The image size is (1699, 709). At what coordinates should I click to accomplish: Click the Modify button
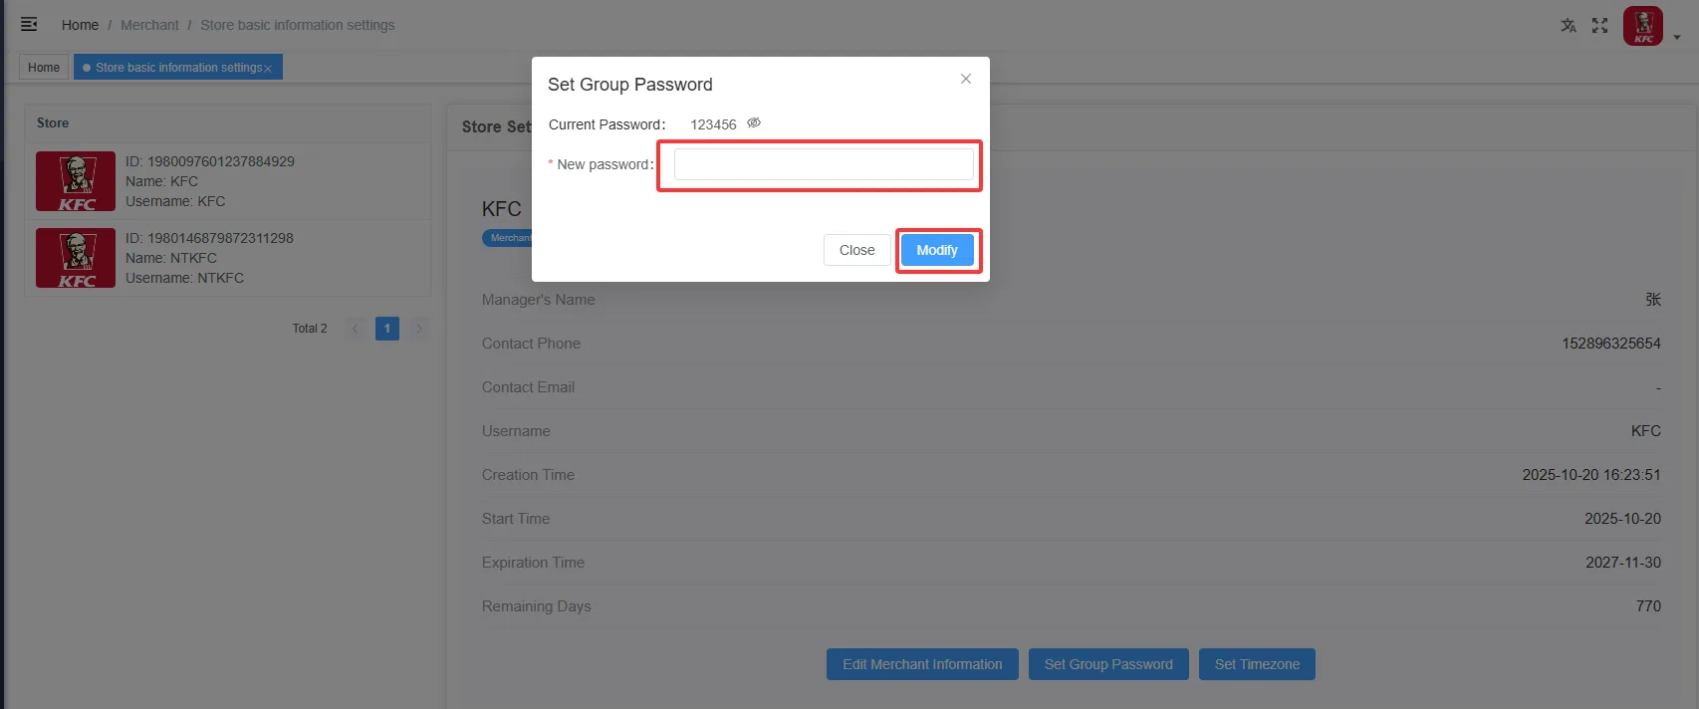(937, 250)
